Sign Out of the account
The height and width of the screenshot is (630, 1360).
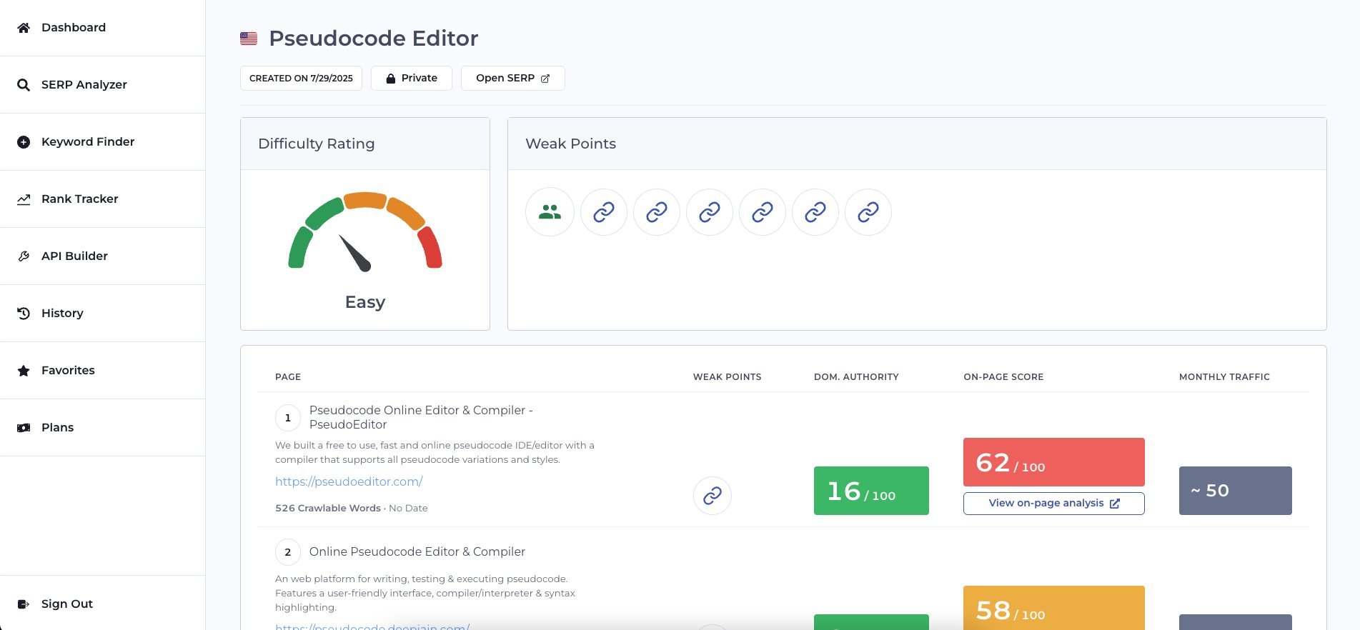point(66,604)
